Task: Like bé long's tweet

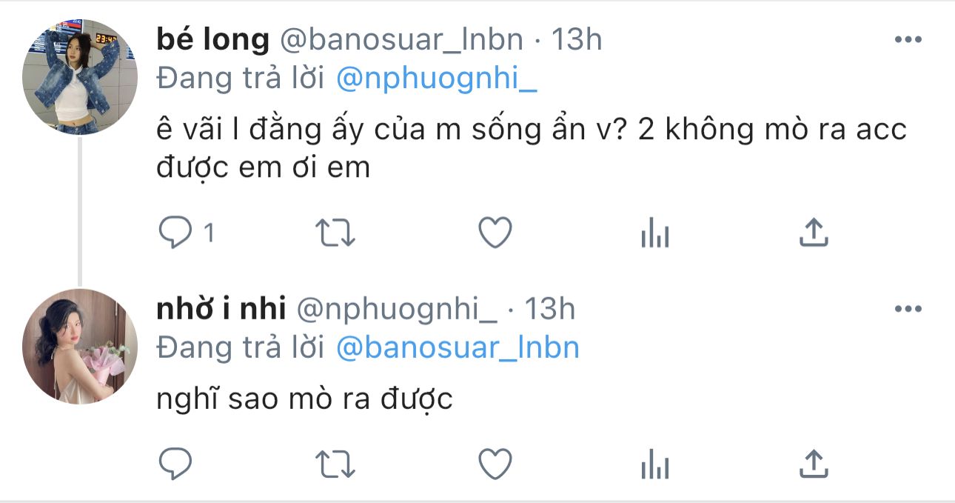Action: click(495, 233)
